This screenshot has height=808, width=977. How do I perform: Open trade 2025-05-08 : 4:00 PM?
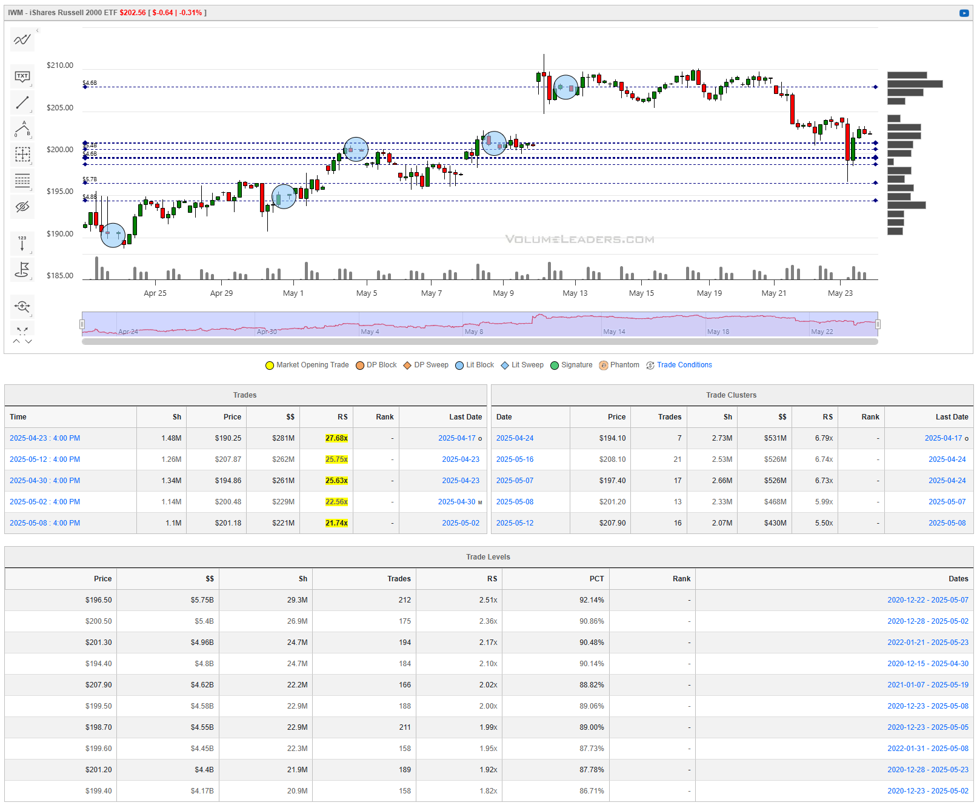45,523
